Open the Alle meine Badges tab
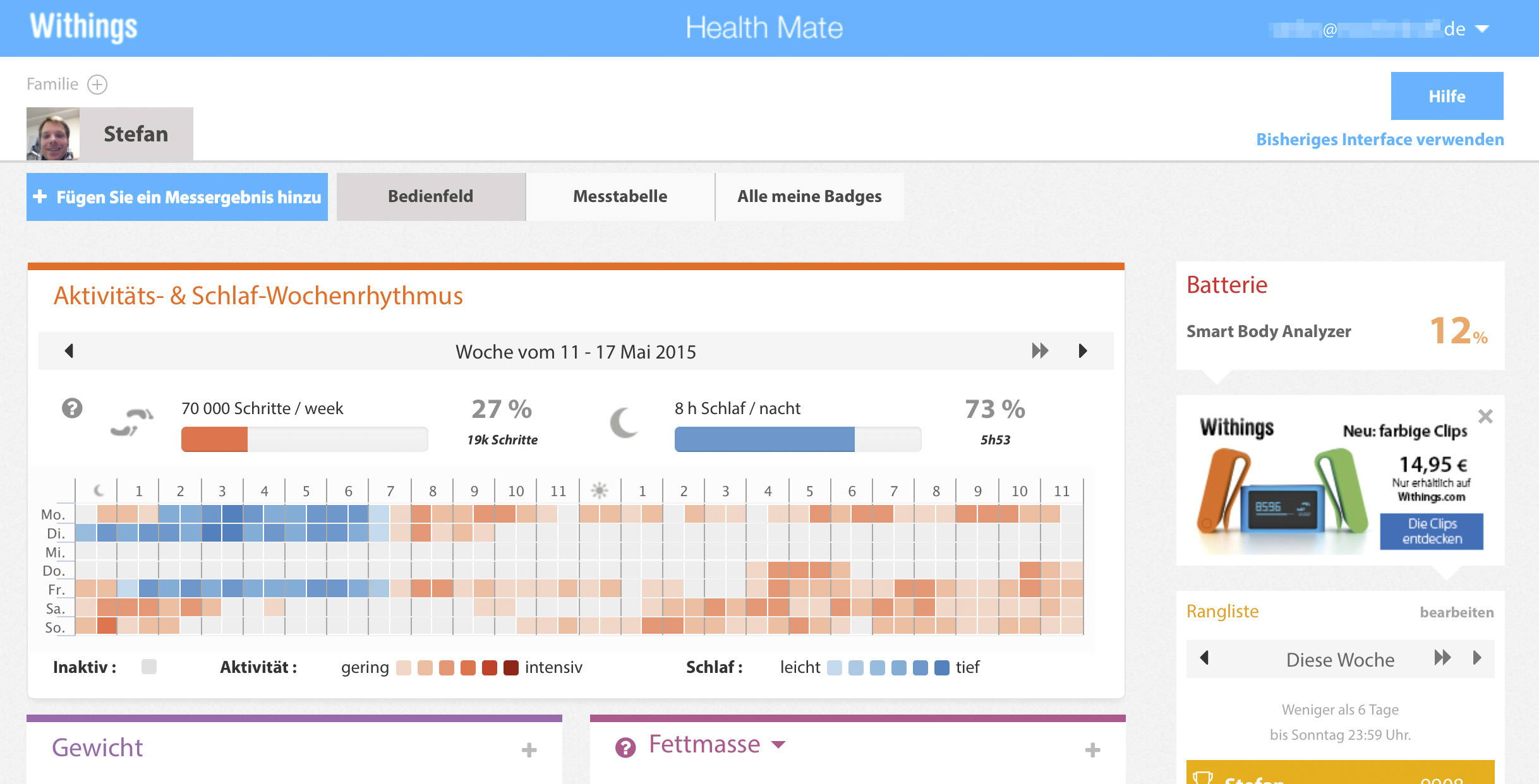Screen dimensions: 1539x784 (809, 196)
